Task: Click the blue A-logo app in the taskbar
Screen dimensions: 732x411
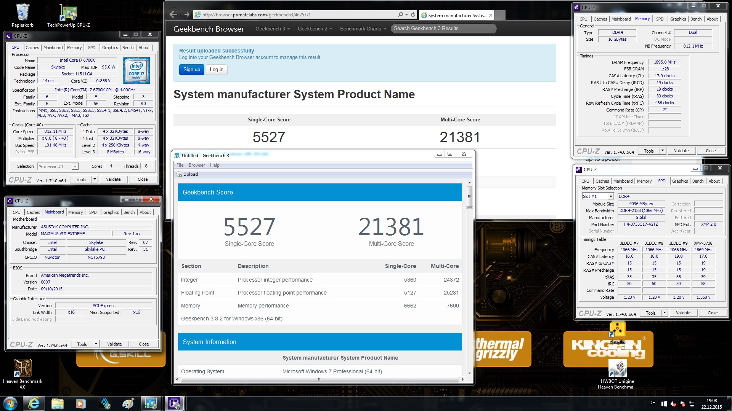Action: click(105, 403)
